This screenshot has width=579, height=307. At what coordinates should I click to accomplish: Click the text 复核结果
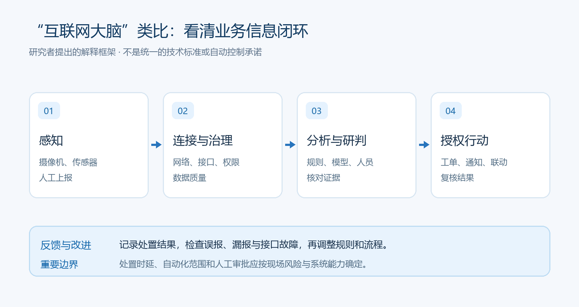(x=457, y=178)
